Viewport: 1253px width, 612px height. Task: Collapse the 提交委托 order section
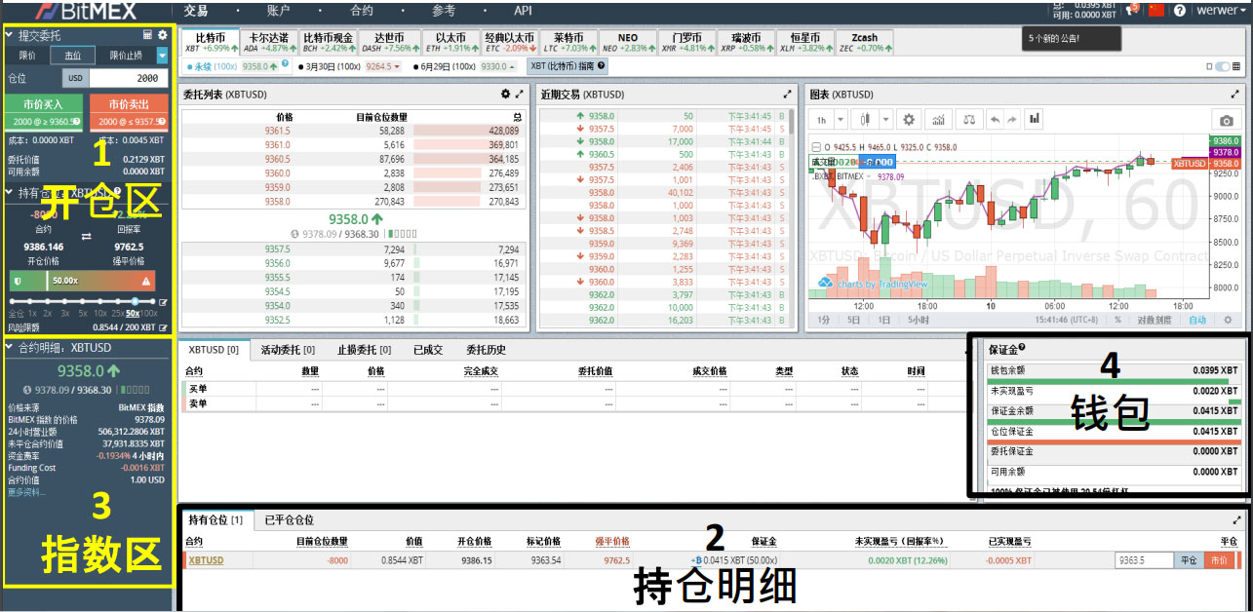click(9, 35)
